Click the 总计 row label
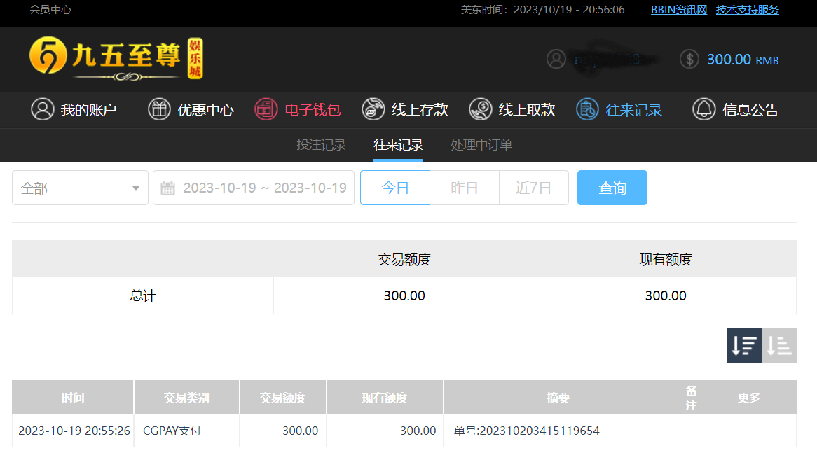 tap(143, 295)
